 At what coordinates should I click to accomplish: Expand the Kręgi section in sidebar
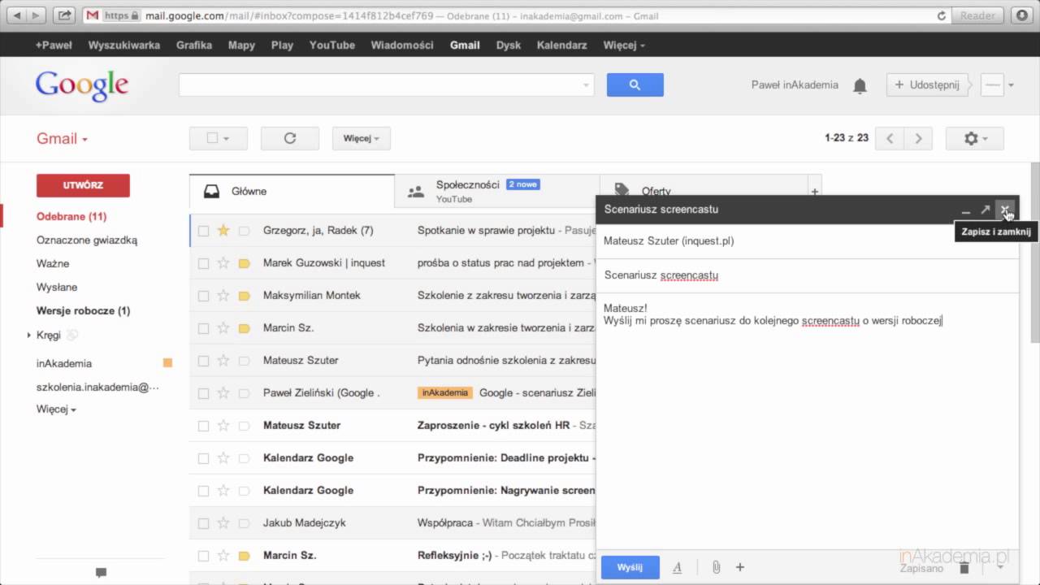pos(30,335)
